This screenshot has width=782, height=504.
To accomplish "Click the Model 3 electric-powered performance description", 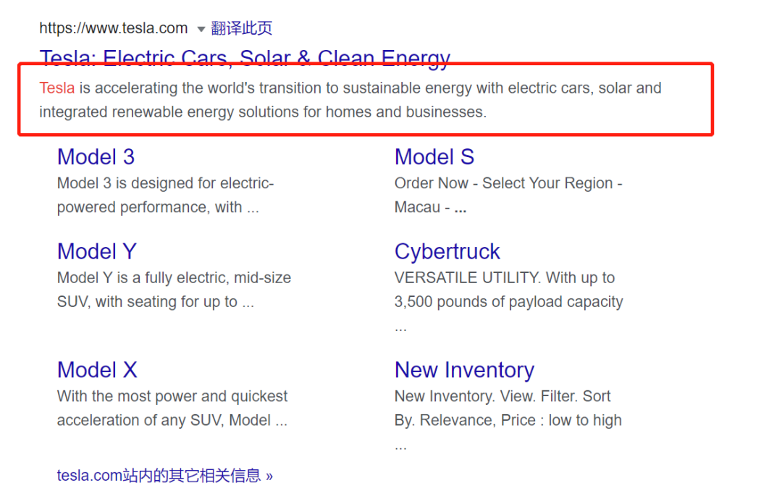I will coord(165,195).
